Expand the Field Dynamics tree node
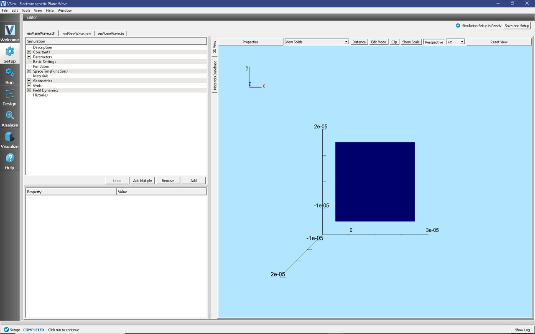This screenshot has width=535, height=334. (x=29, y=90)
